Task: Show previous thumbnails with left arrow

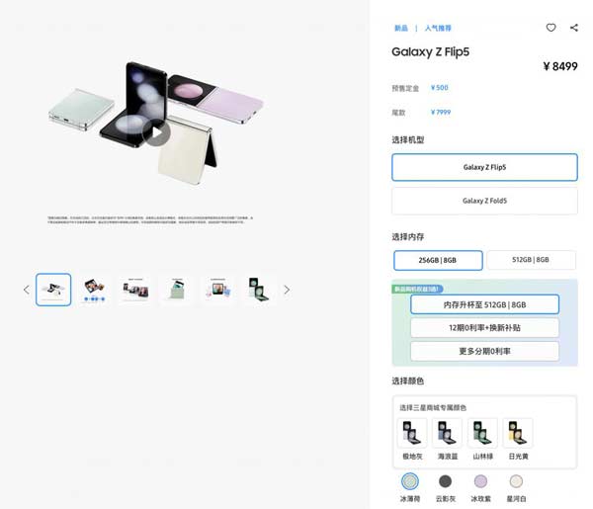Action: [26, 290]
